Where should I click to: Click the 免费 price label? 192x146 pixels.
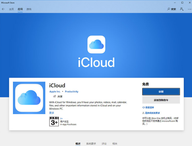point(146,84)
